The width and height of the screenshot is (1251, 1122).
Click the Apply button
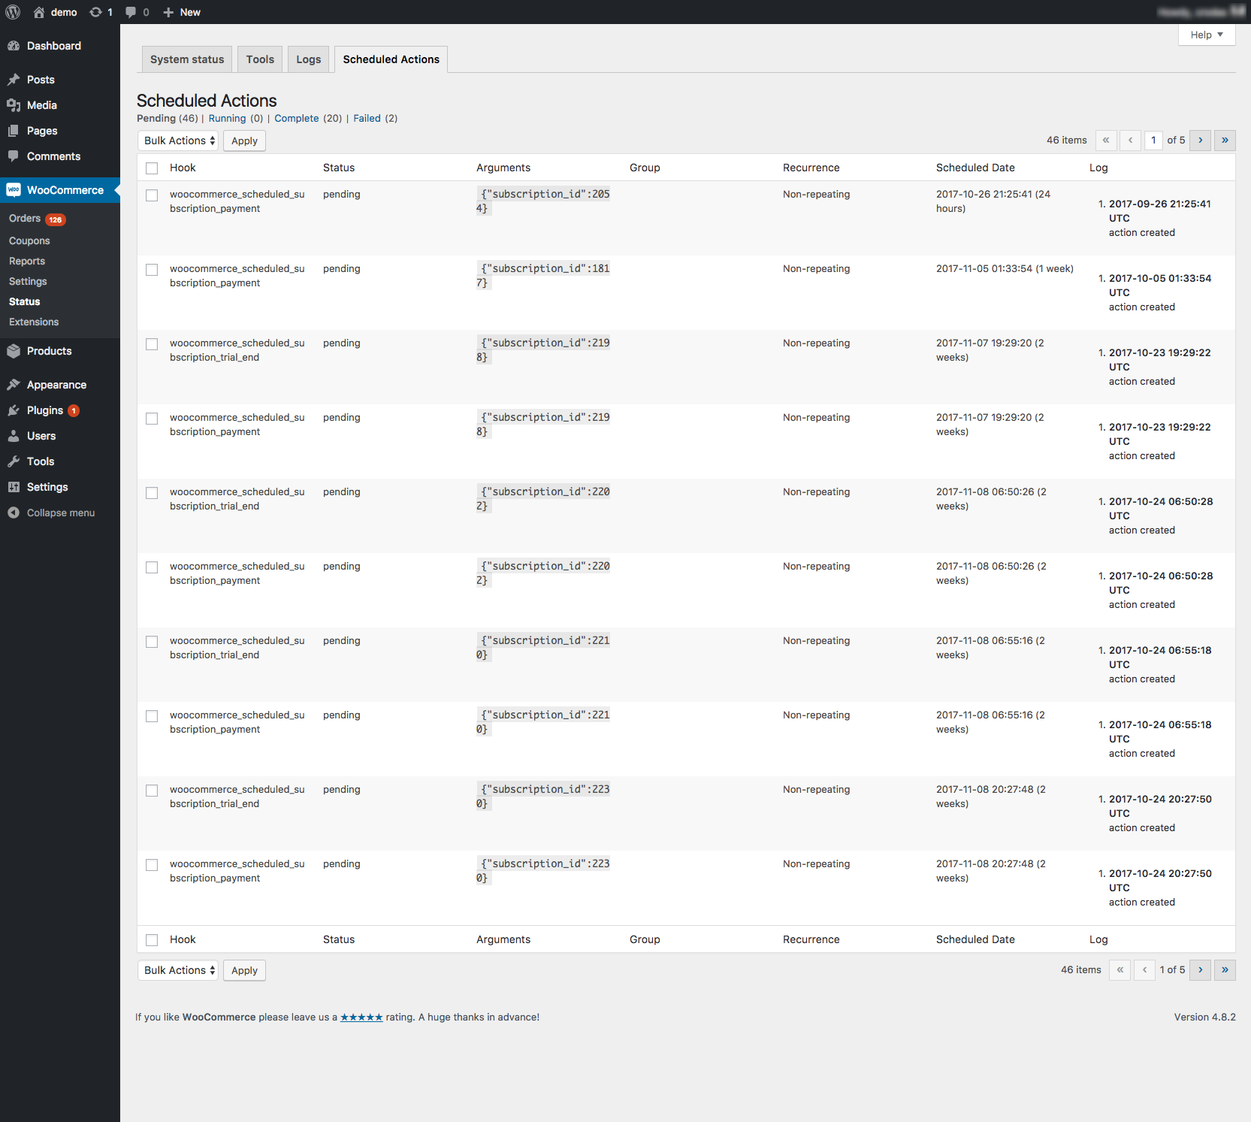(244, 141)
